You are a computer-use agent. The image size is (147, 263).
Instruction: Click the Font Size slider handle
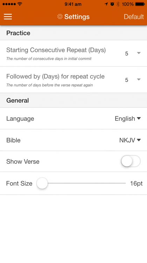(42, 183)
